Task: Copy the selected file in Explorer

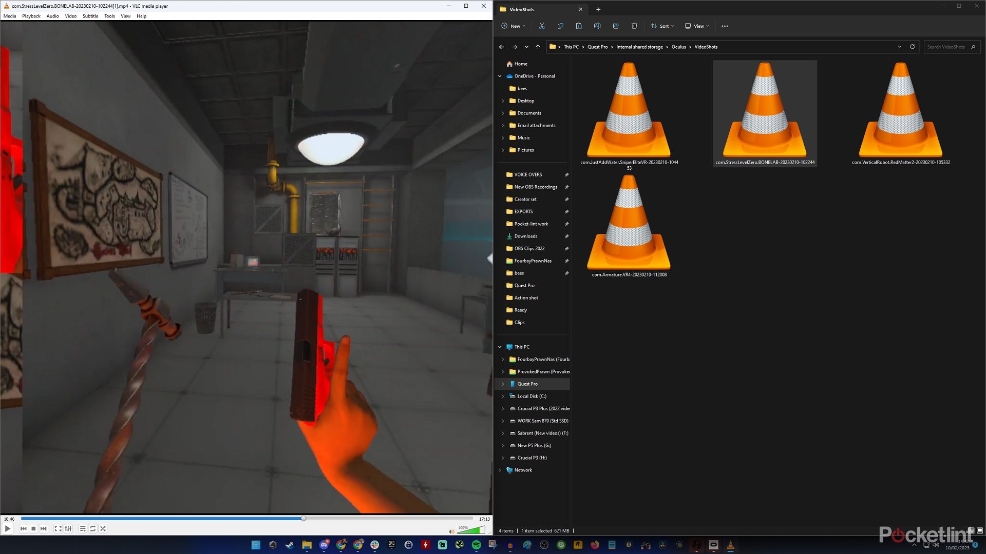Action: coord(560,26)
